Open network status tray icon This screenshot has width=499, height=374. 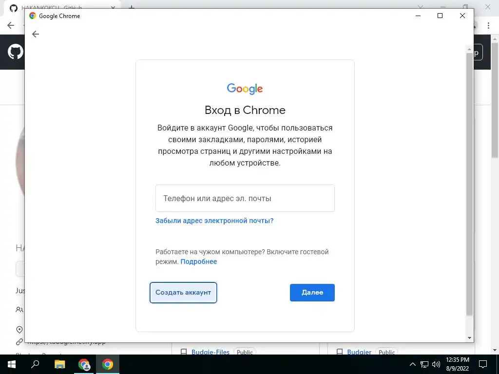coord(424,364)
